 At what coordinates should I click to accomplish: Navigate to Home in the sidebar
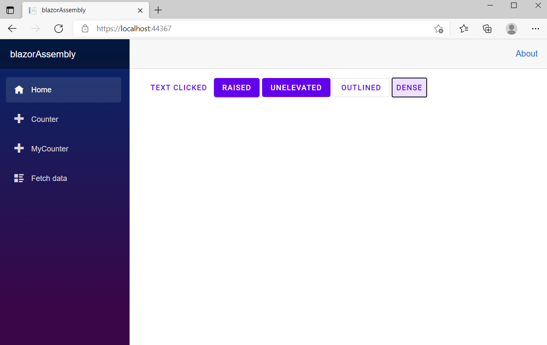(x=63, y=90)
